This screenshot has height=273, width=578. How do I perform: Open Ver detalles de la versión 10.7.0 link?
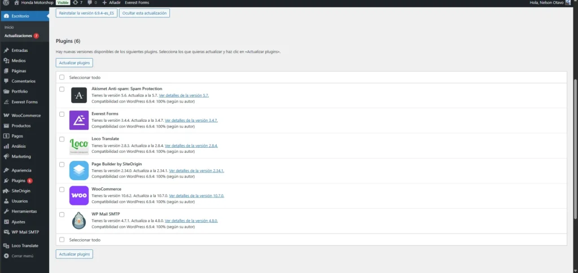click(x=196, y=196)
